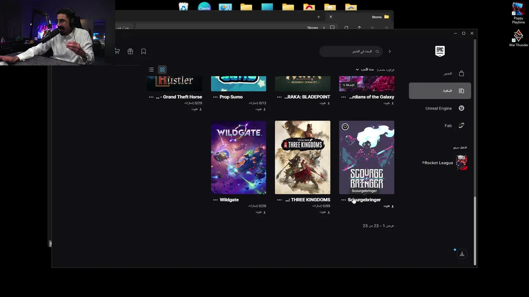The image size is (529, 297).
Task: Click Wildgate 0/28 achievements text
Action: (257, 206)
